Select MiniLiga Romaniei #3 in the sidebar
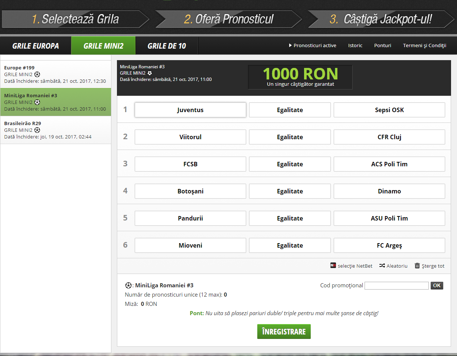 [x=55, y=102]
